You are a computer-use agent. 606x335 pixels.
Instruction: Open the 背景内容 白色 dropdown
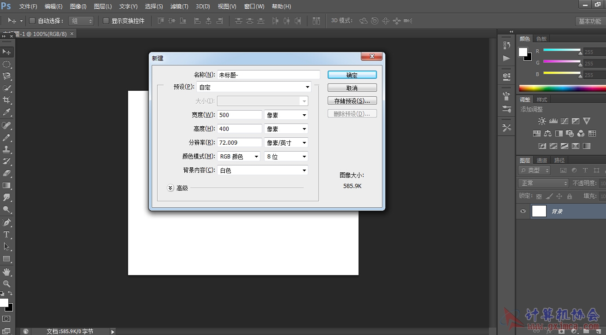263,170
